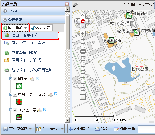155x135 pixels.
Task: Toggle the コンビニ等 layer checkbox
Action: click(15, 110)
